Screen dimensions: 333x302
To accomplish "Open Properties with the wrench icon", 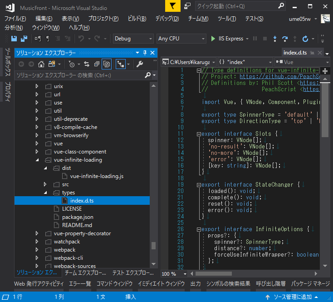I will click(140, 64).
